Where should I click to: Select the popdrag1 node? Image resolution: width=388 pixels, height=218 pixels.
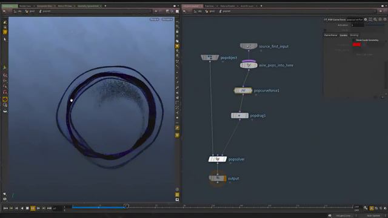pyautogui.click(x=239, y=116)
